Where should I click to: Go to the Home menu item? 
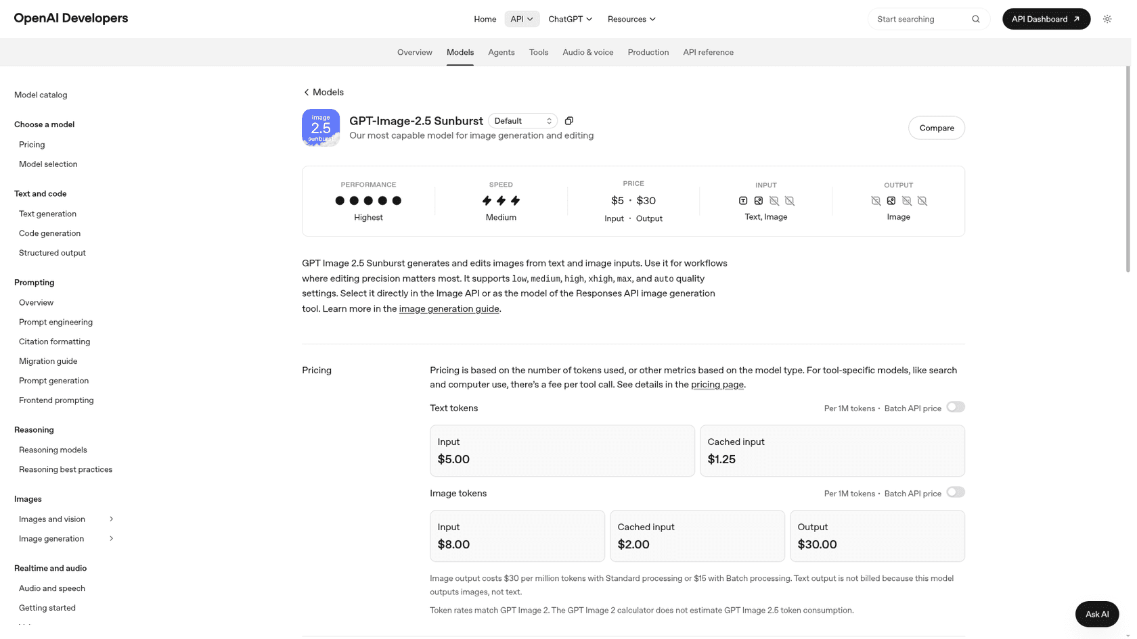click(485, 19)
